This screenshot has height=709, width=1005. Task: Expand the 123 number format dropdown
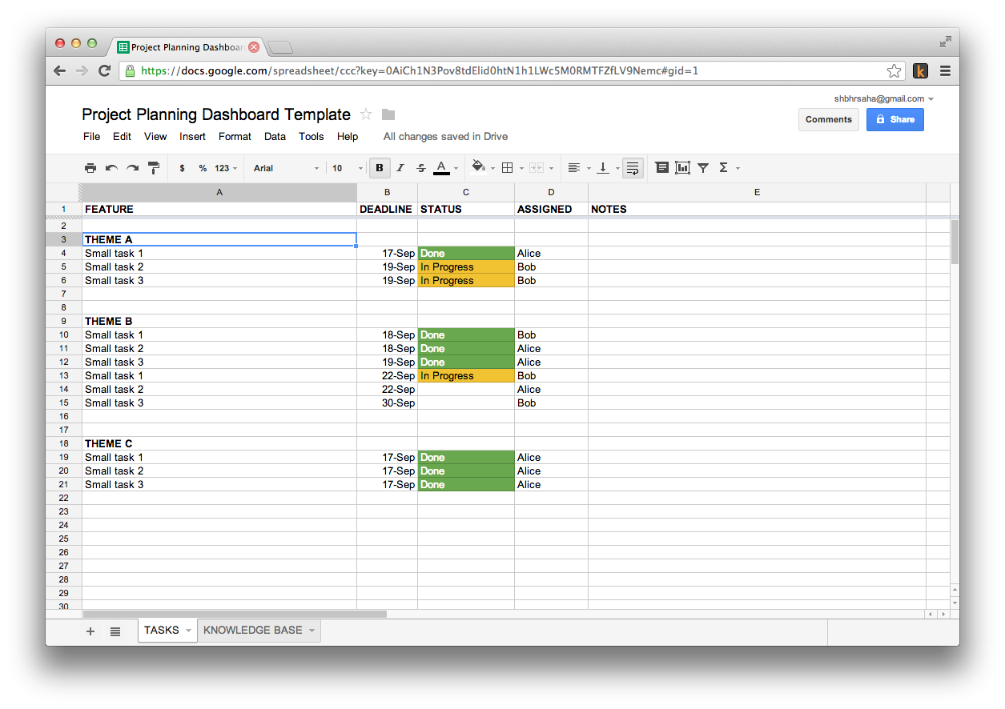click(x=226, y=168)
